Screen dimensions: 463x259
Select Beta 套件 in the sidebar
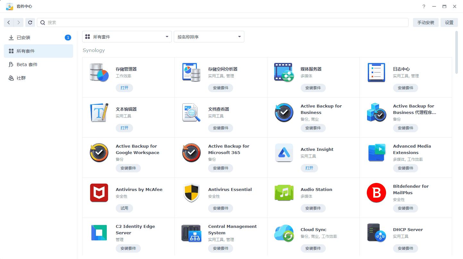click(38, 65)
